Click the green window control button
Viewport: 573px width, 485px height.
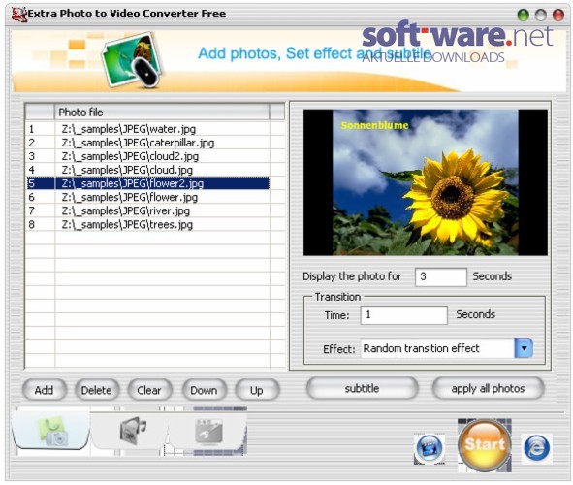[524, 16]
